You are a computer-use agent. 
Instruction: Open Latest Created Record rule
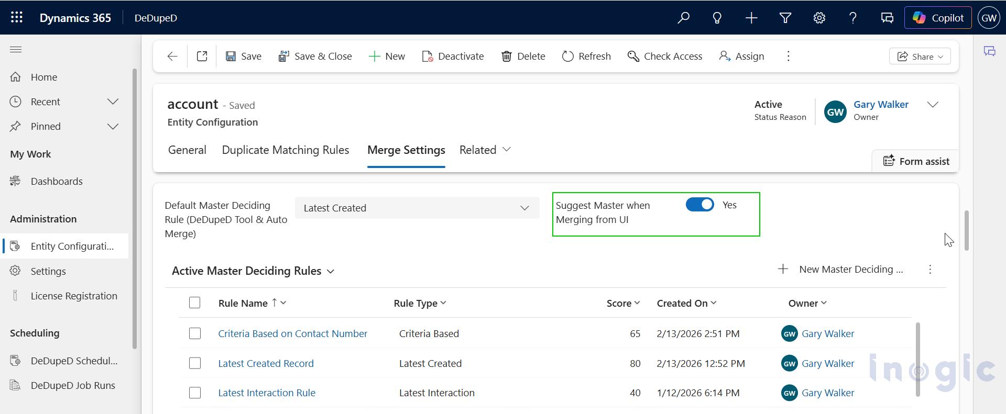(x=266, y=363)
